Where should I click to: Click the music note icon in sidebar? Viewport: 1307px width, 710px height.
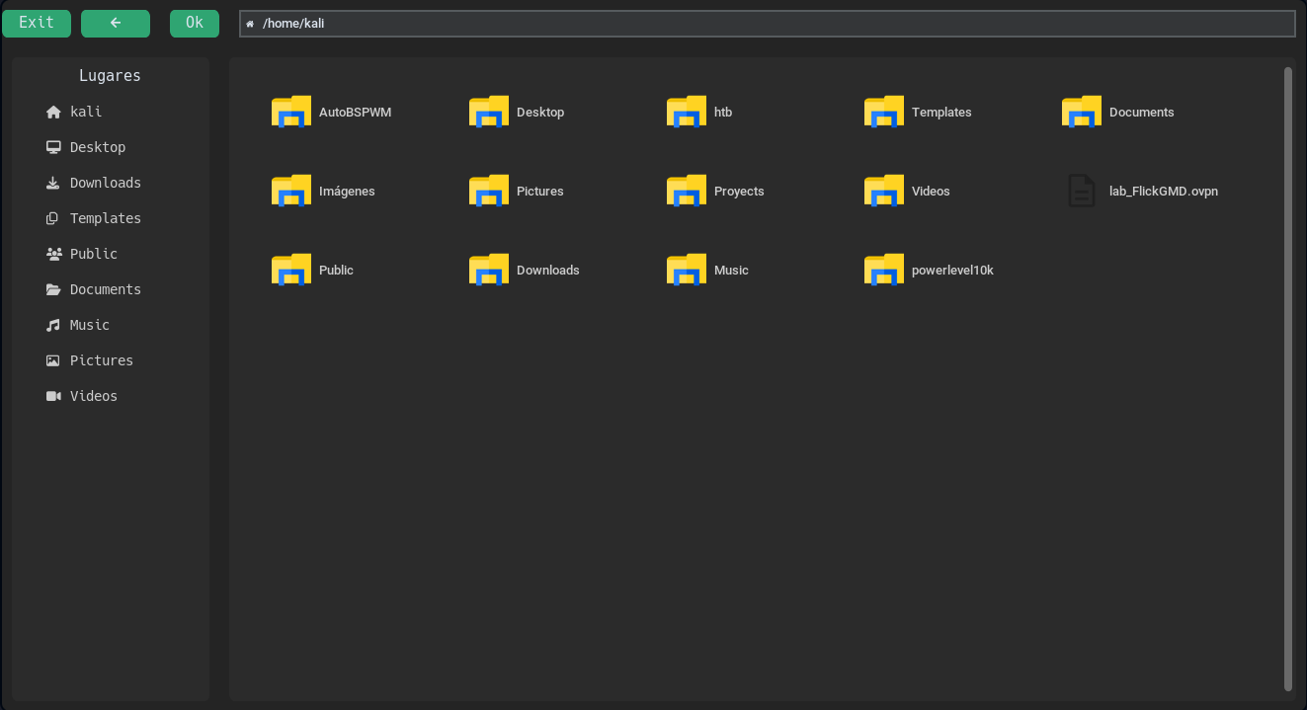tap(53, 326)
